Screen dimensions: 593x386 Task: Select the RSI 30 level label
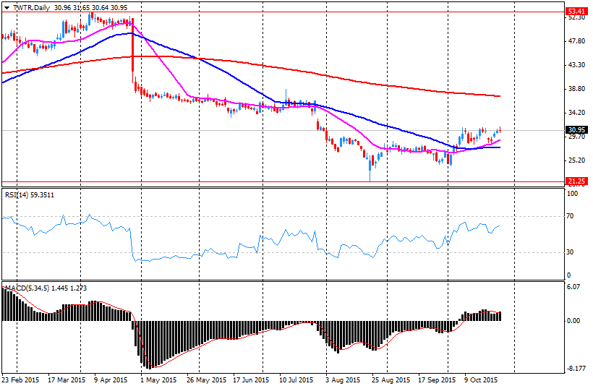(571, 252)
